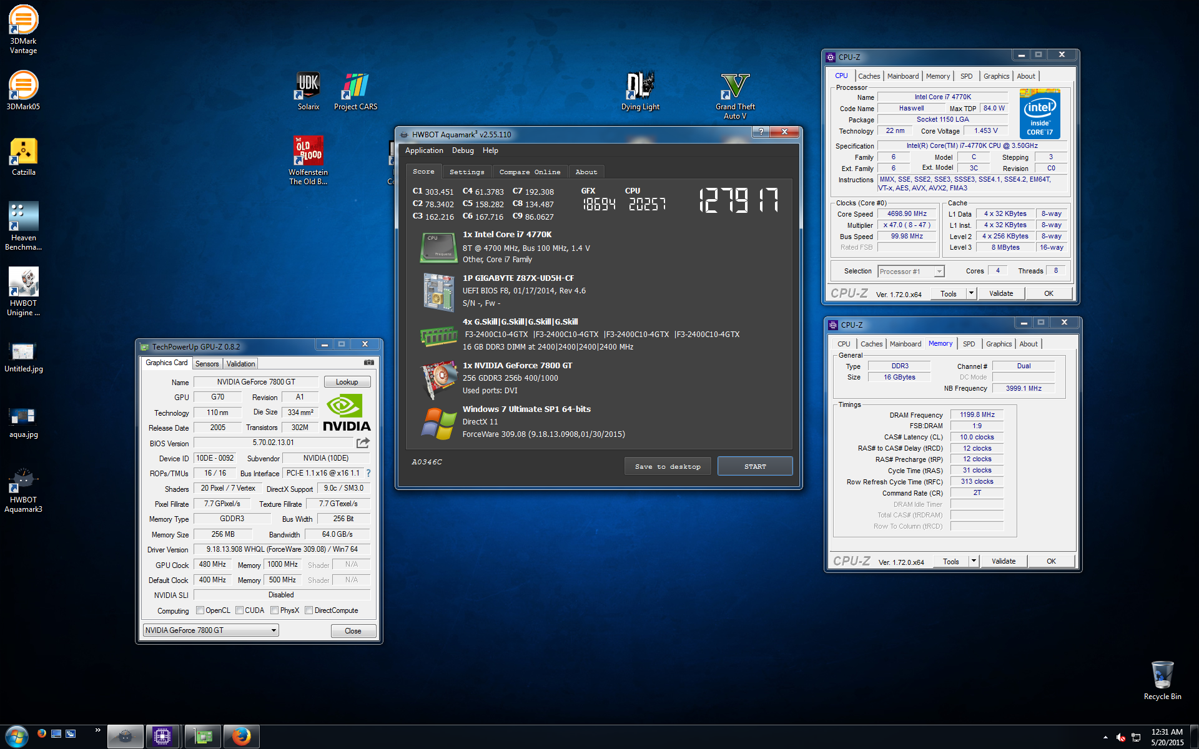Open the Grand Theft Auto V shortcut
The width and height of the screenshot is (1199, 749).
coord(735,95)
